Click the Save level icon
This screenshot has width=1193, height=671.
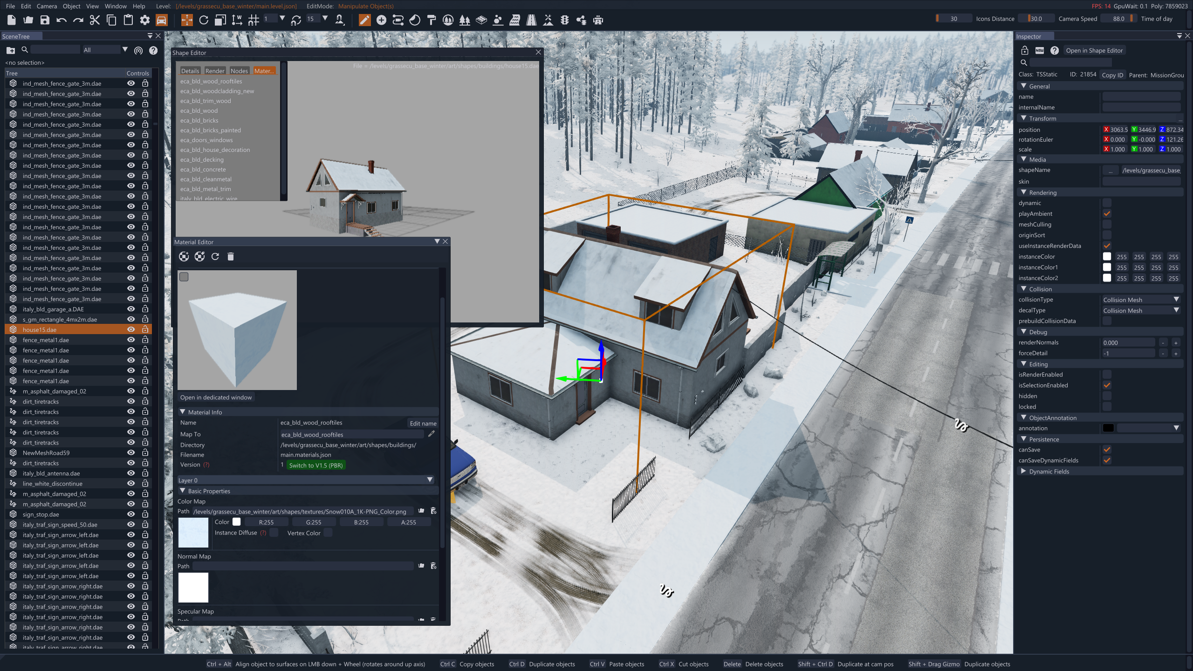pos(45,20)
